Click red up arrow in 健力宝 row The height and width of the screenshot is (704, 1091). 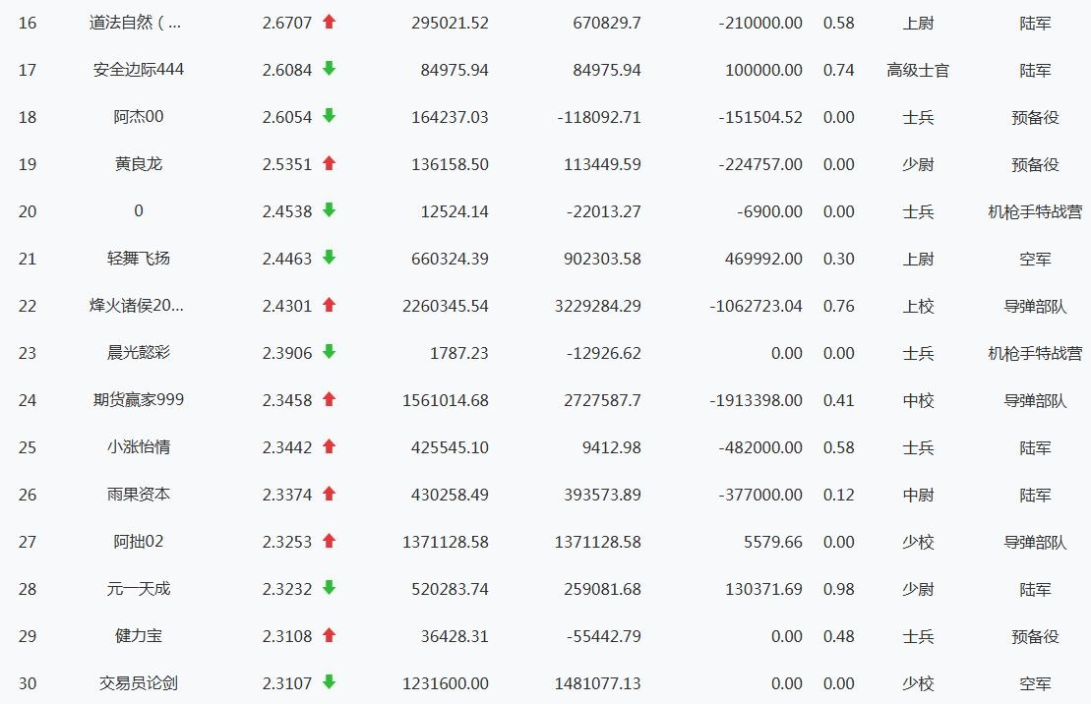pyautogui.click(x=330, y=635)
